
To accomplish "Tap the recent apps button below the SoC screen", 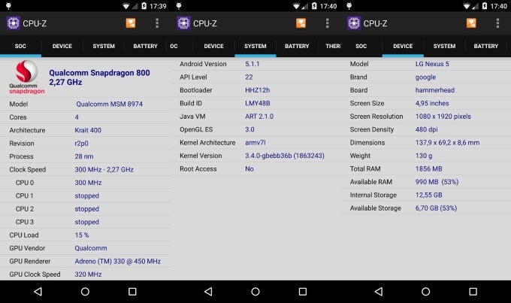I will click(x=132, y=292).
